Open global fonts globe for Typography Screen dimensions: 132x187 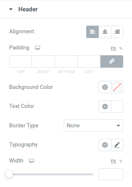click(x=105, y=145)
